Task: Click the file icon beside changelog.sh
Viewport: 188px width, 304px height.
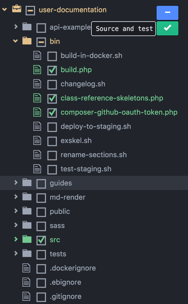Action: (37, 84)
